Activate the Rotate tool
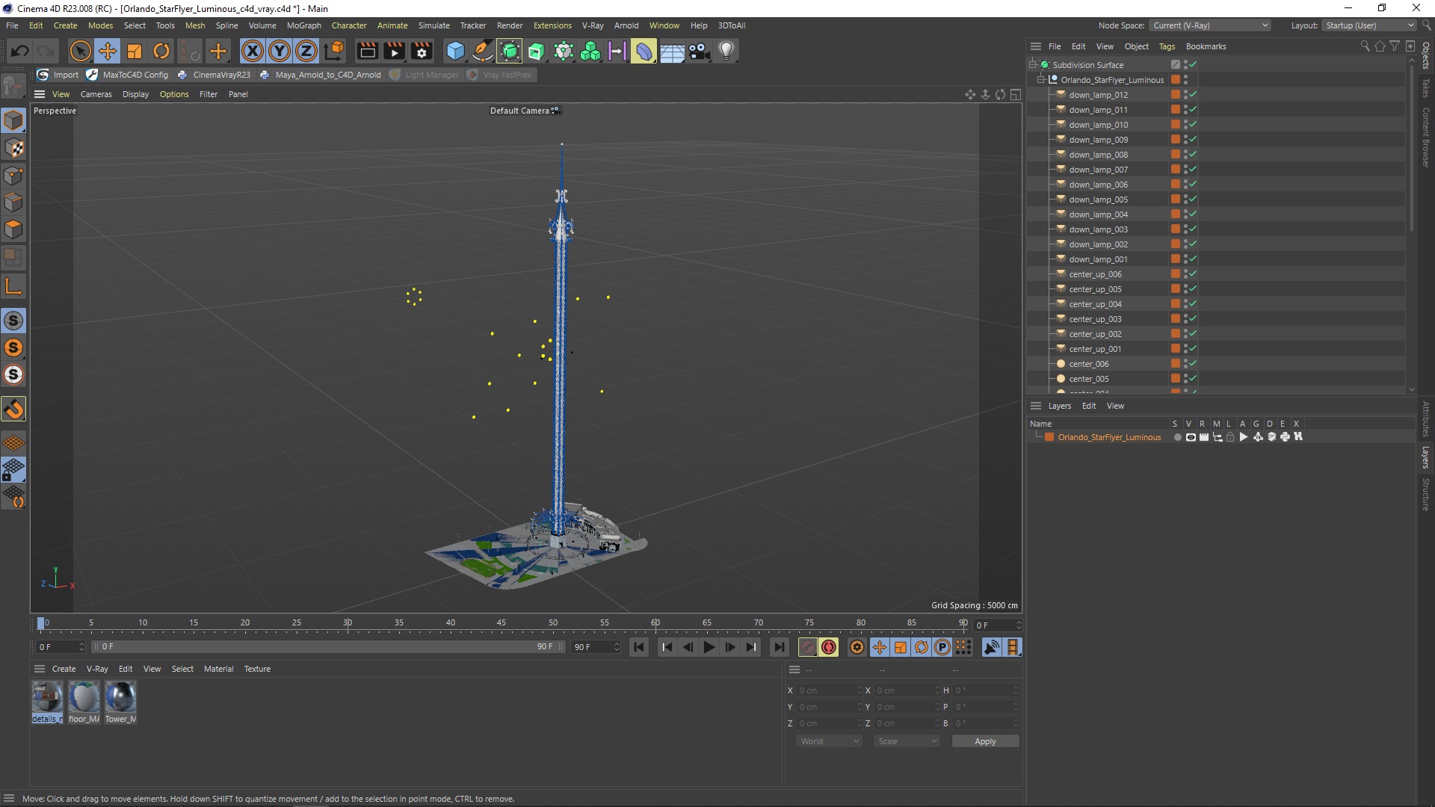1435x807 pixels. point(161,51)
